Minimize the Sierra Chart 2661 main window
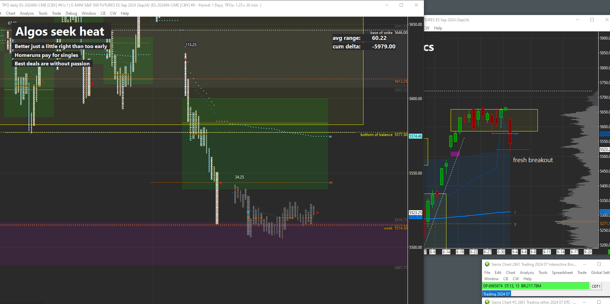 point(585,264)
